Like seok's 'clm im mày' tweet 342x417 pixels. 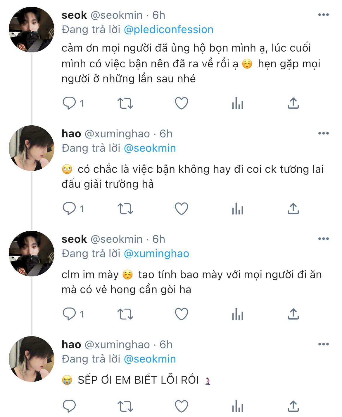[x=181, y=314]
